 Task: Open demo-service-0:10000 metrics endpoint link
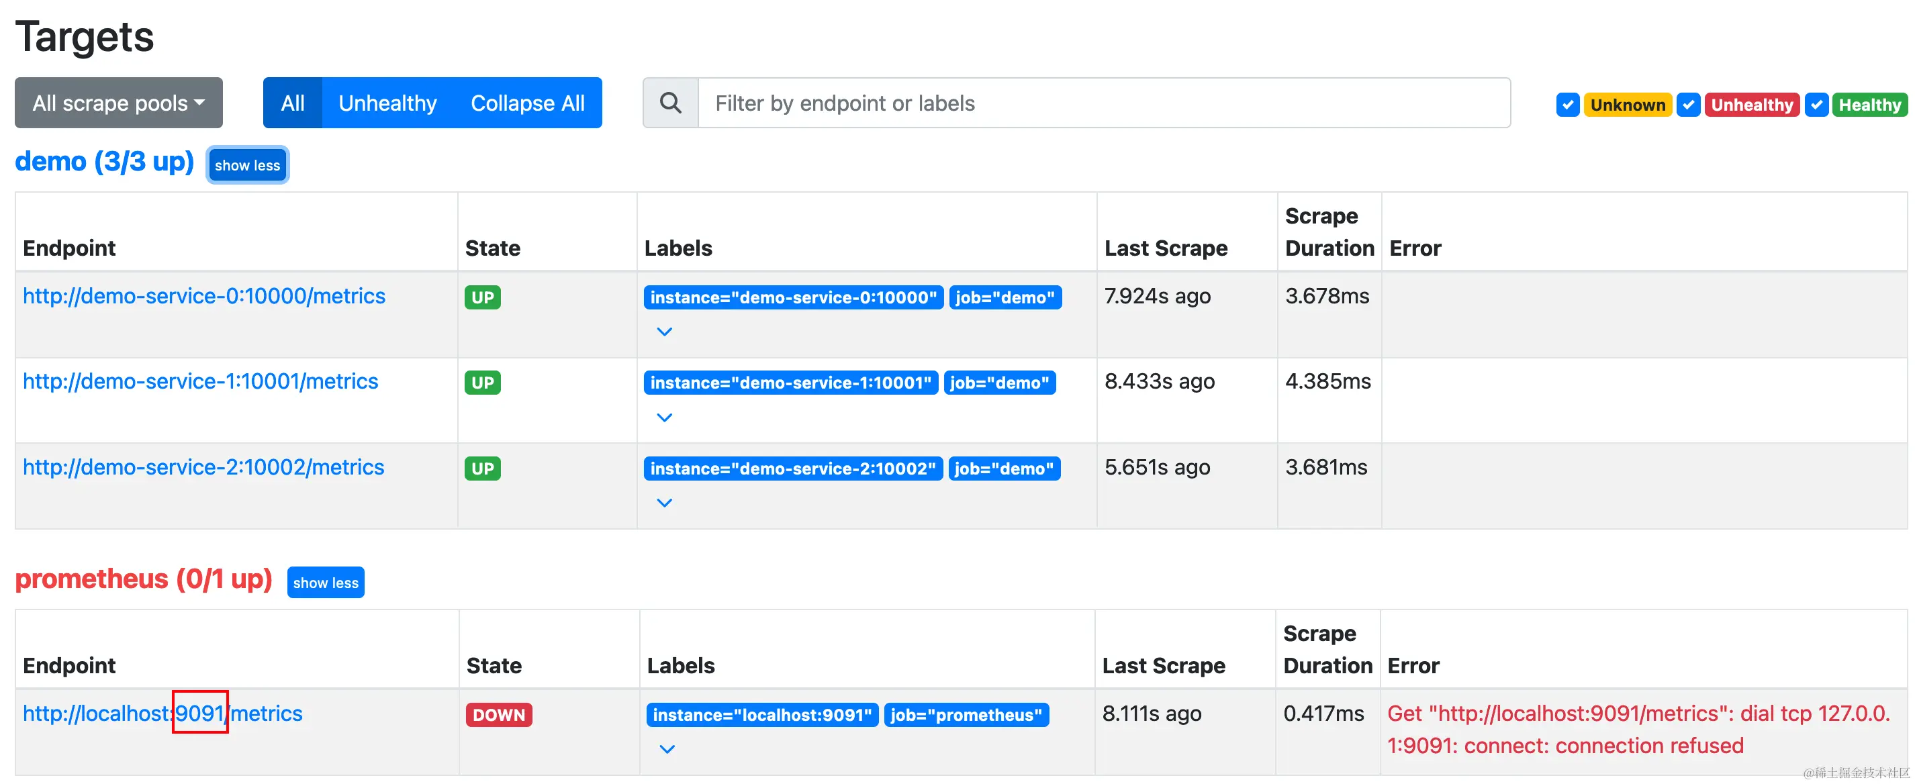point(203,296)
